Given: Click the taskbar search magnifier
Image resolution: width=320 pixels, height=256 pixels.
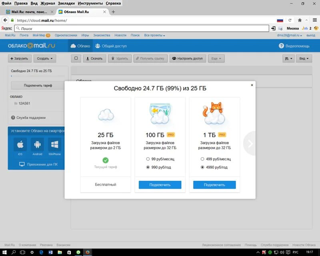Looking at the screenshot, I should coord(14,252).
